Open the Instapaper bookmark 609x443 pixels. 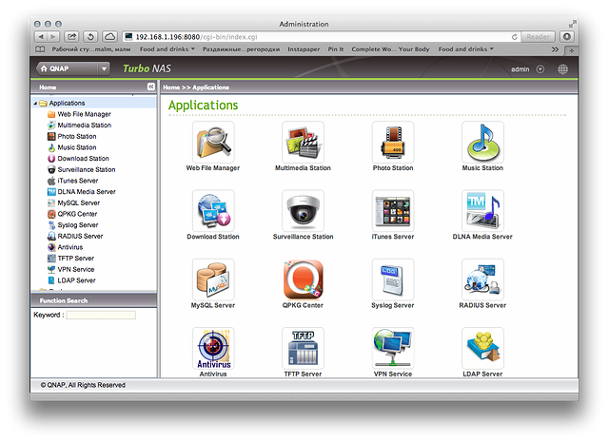pyautogui.click(x=304, y=49)
